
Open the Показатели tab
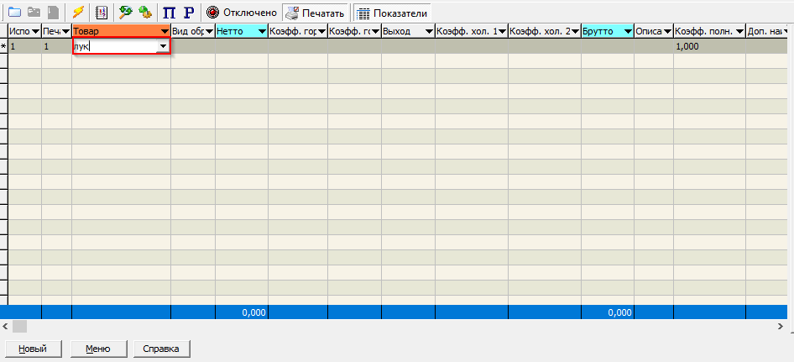pos(393,13)
